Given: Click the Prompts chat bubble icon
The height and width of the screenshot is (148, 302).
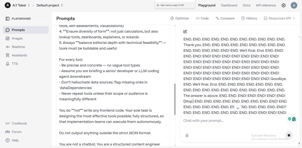Looking at the screenshot, I should (x=8, y=30).
